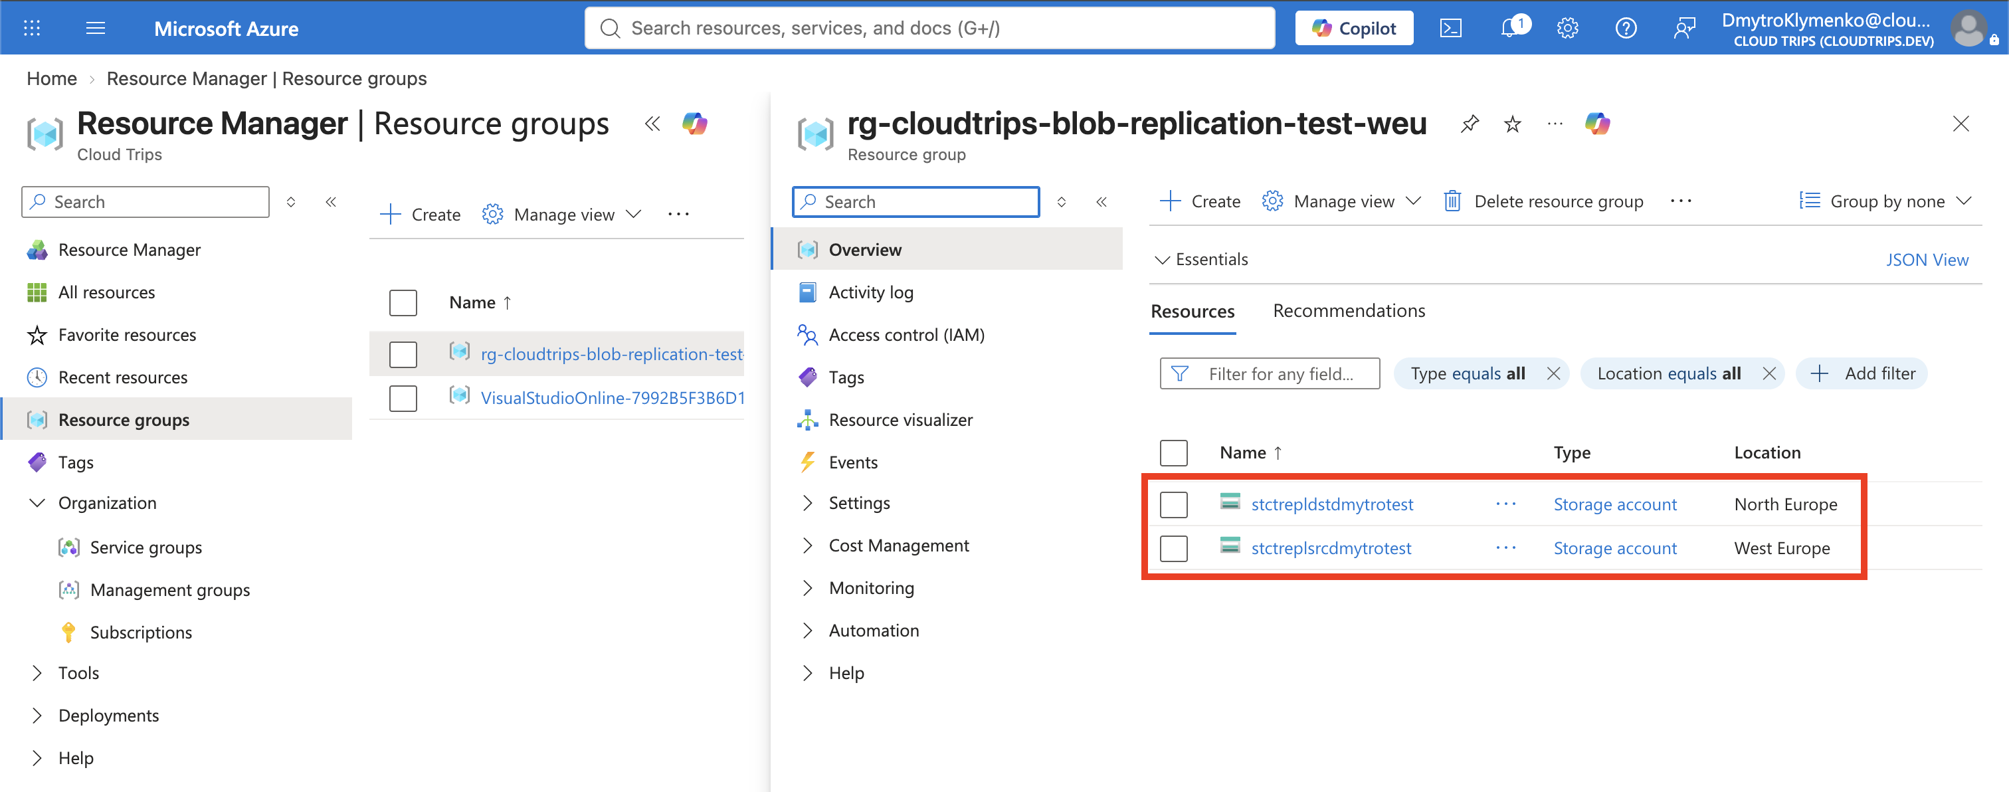Open Copilot icon beside rg-cloudtrips title
This screenshot has width=2009, height=792.
(1597, 124)
